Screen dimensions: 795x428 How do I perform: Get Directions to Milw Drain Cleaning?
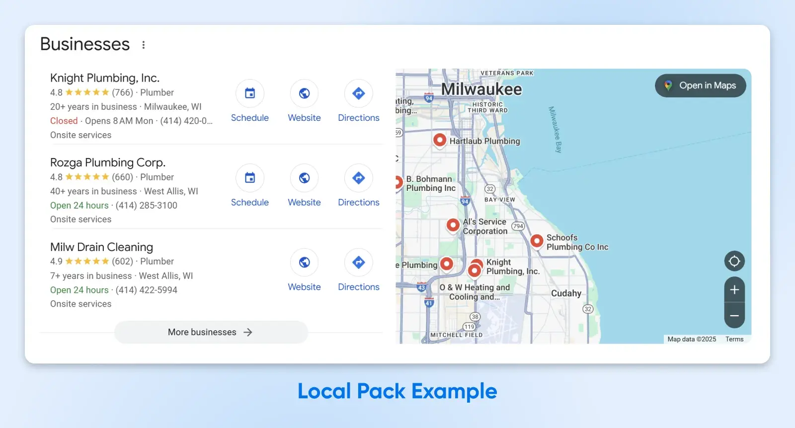tap(358, 262)
